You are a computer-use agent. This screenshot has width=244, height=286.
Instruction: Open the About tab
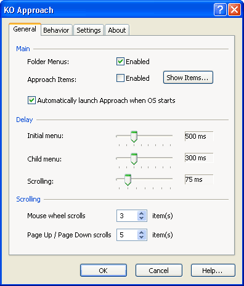pos(117,30)
